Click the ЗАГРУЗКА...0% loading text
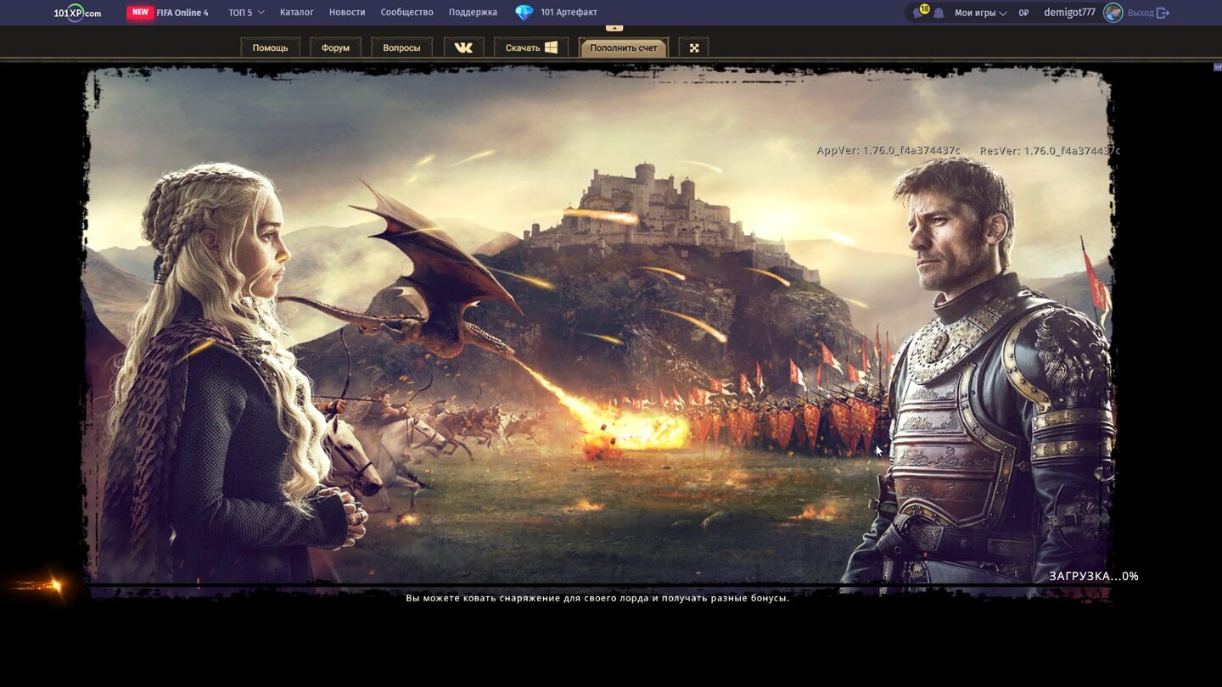The image size is (1222, 687). tap(1094, 576)
